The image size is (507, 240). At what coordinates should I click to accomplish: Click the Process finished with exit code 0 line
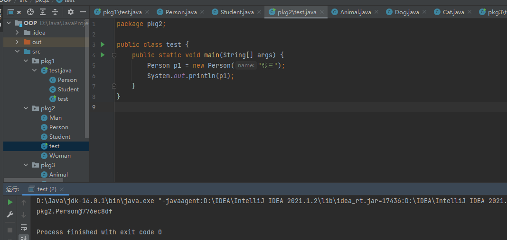(99, 232)
